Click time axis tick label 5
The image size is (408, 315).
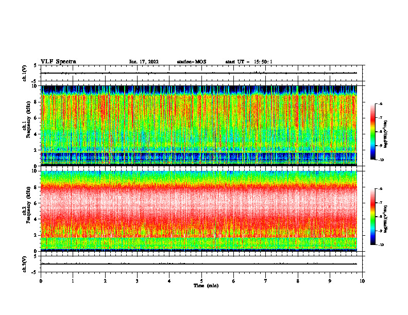(x=201, y=281)
